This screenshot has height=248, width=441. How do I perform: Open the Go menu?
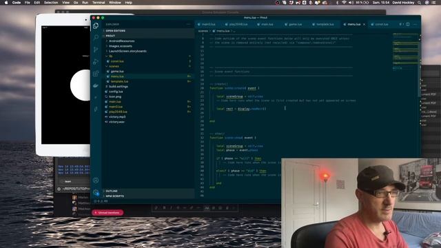[x=76, y=3]
